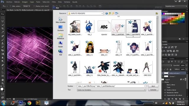Open the Imagen menu
The image size is (189, 106).
coord(25,2)
